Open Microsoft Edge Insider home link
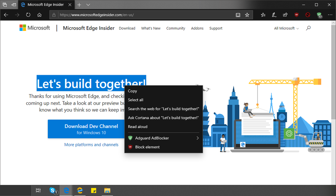The width and height of the screenshot is (336, 196). [x=88, y=28]
